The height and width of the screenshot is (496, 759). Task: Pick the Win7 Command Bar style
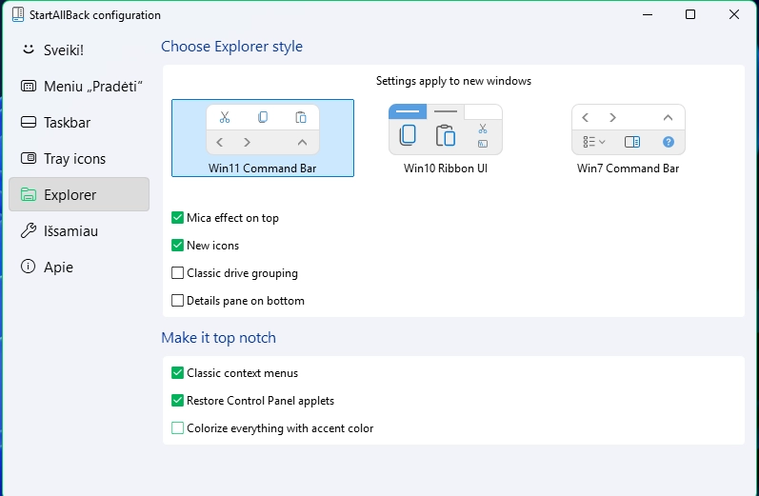click(x=628, y=138)
